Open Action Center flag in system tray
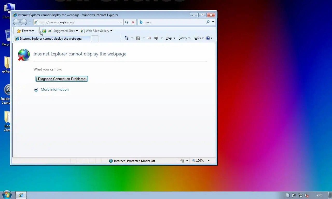332x199 pixels. pyautogui.click(x=294, y=195)
